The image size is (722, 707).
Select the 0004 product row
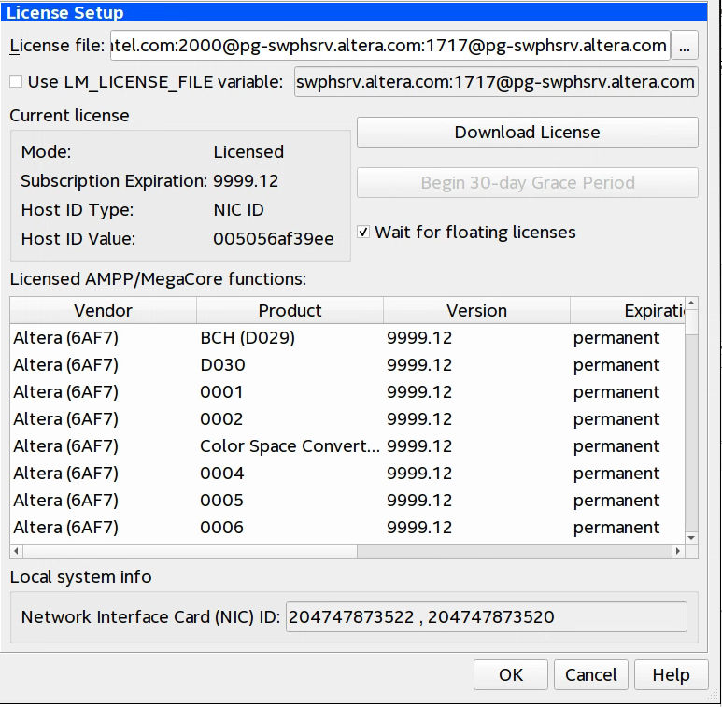click(347, 474)
